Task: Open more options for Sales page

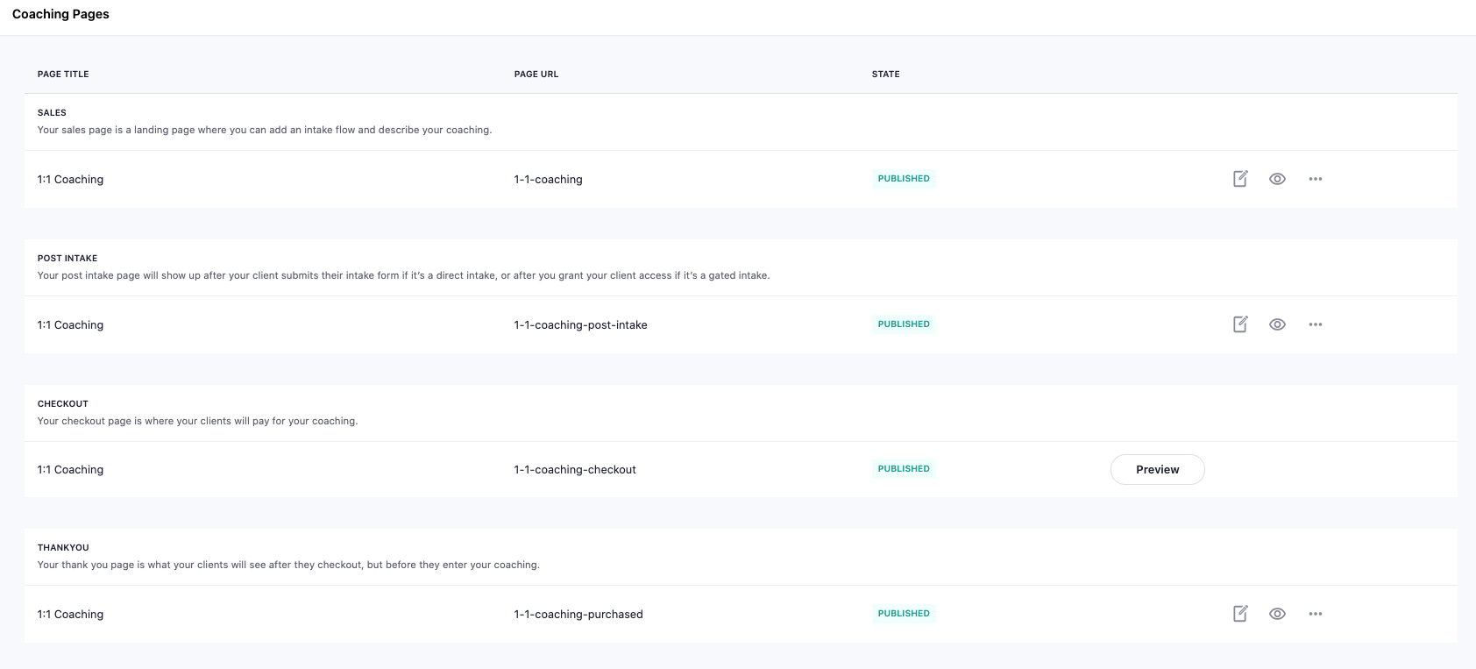Action: (x=1315, y=179)
